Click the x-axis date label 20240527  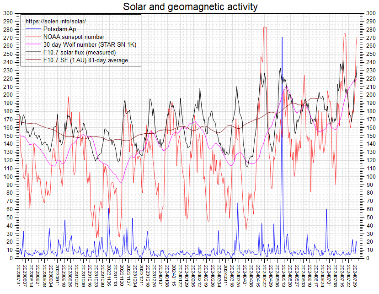click(x=296, y=276)
